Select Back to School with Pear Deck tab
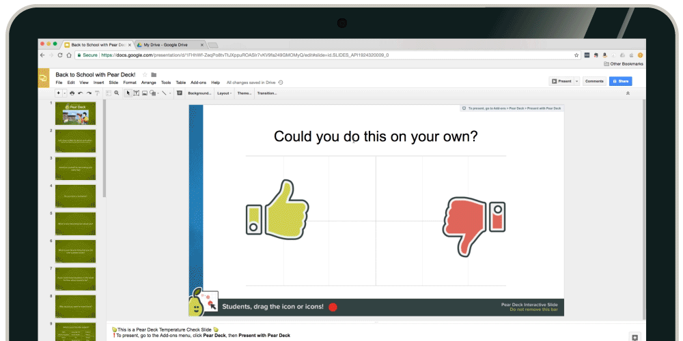 pos(97,44)
